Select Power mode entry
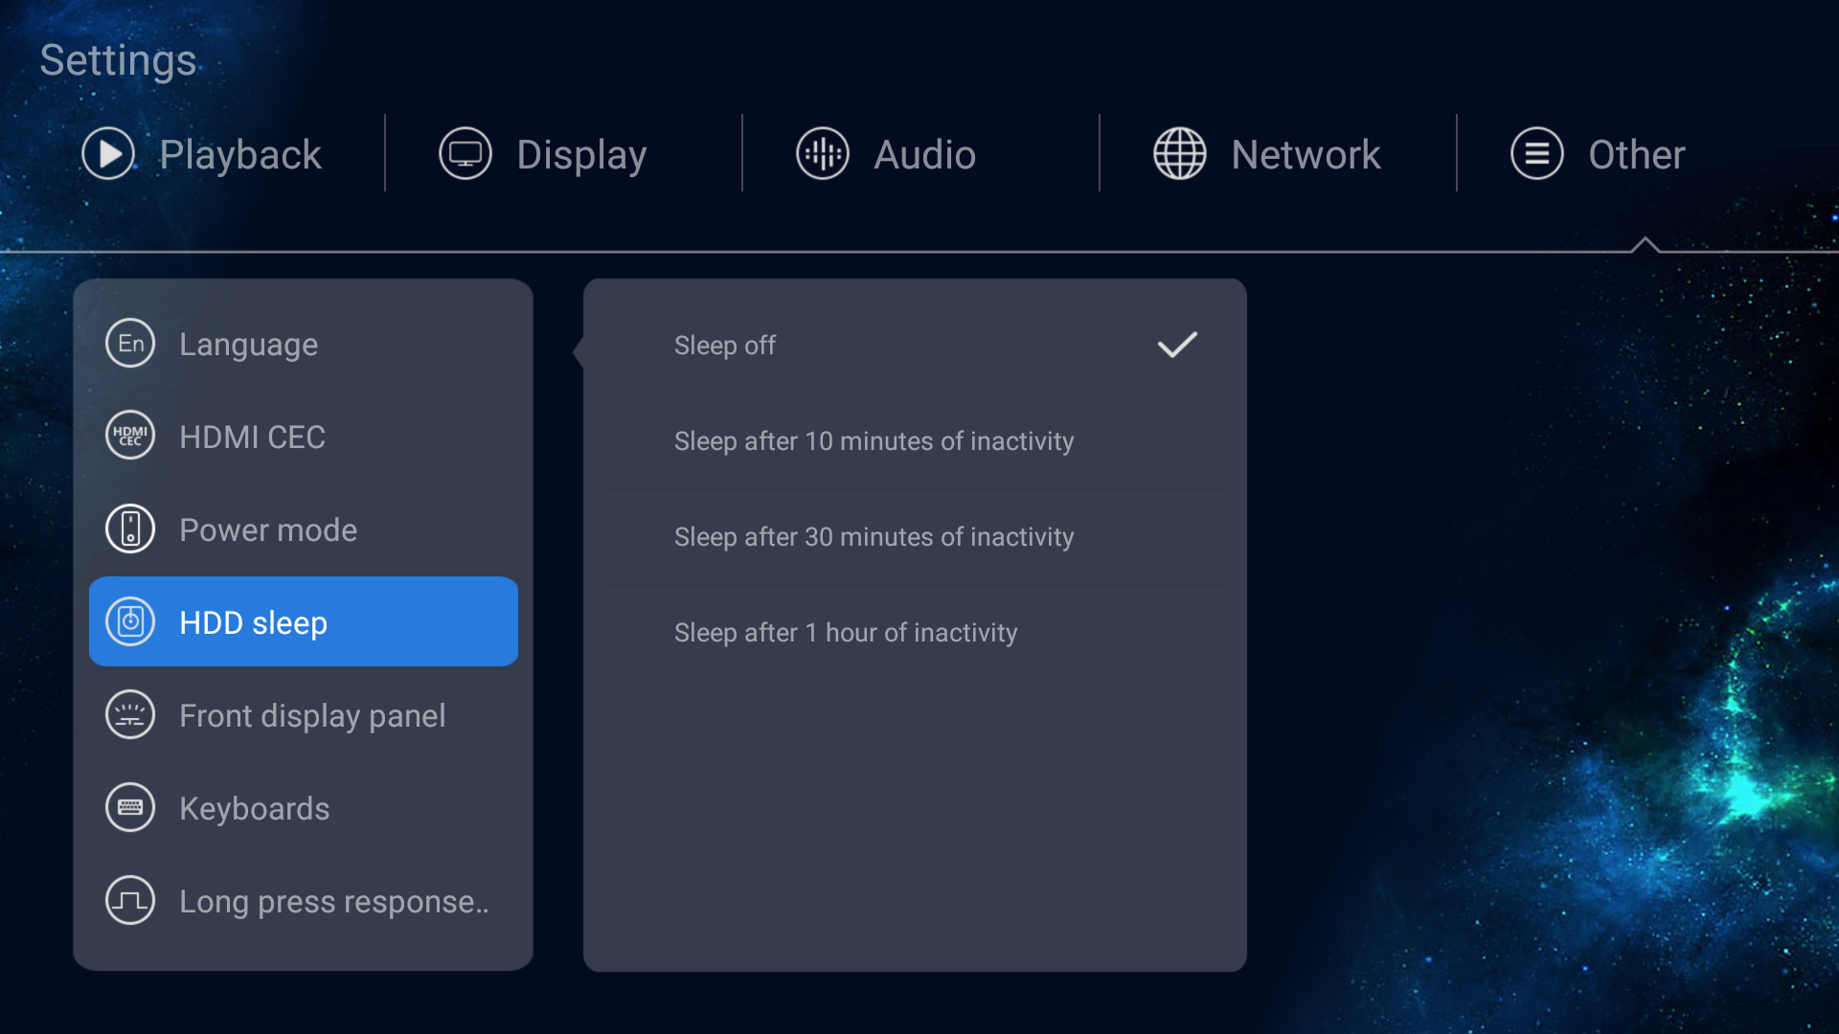The width and height of the screenshot is (1839, 1034). tap(304, 529)
